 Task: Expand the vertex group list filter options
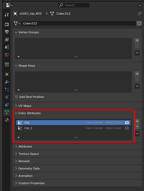click(19, 57)
